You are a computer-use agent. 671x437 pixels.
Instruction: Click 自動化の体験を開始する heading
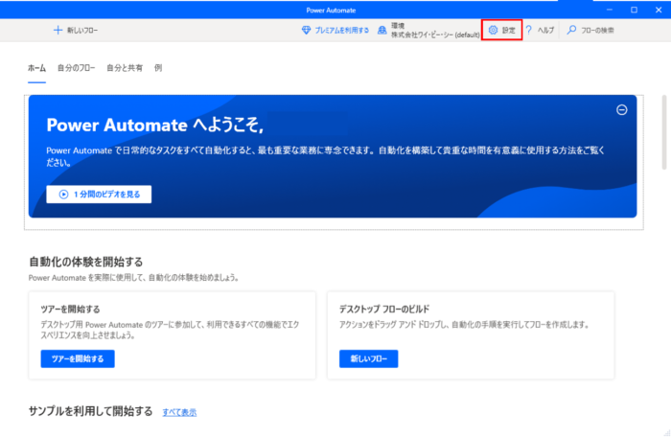[x=86, y=262]
